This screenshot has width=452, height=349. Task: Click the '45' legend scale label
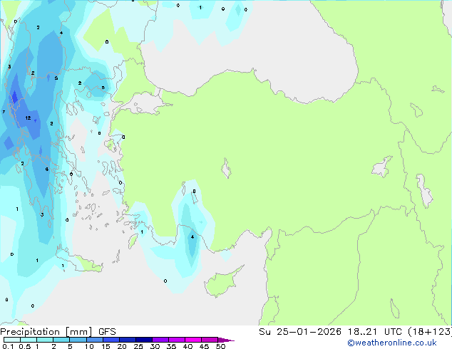[204, 346]
